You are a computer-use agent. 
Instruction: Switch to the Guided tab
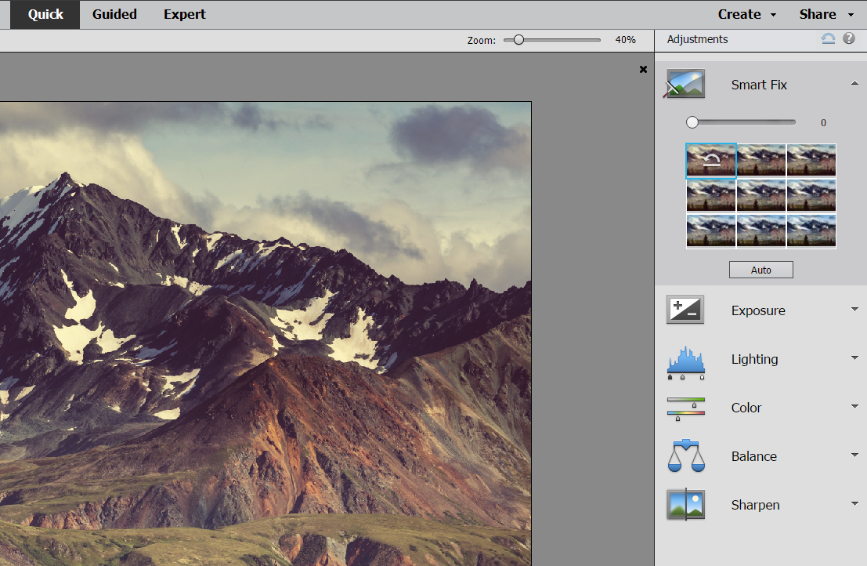coord(114,14)
